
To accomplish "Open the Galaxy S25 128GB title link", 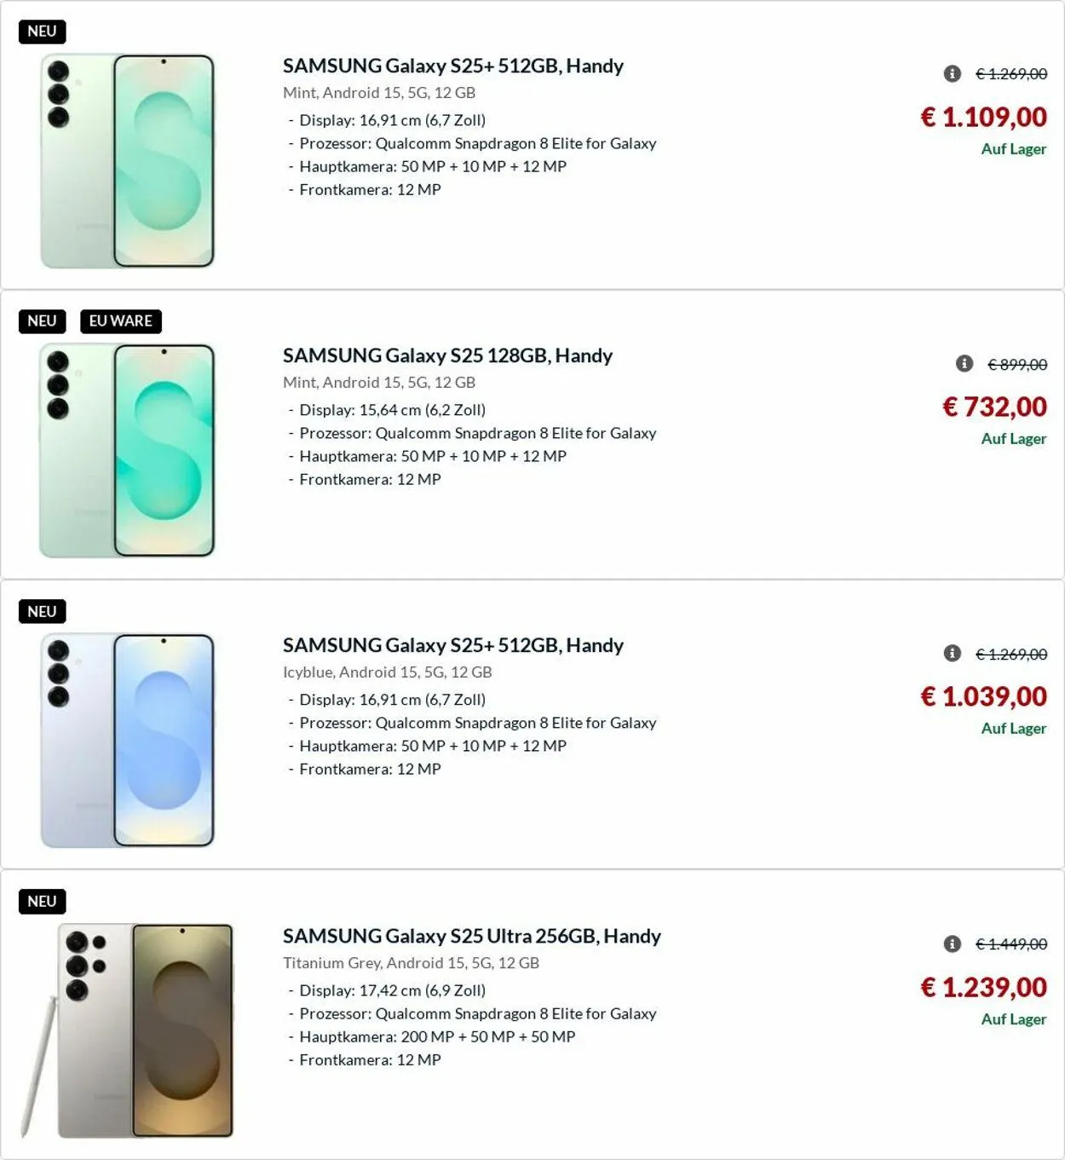I will tap(447, 355).
